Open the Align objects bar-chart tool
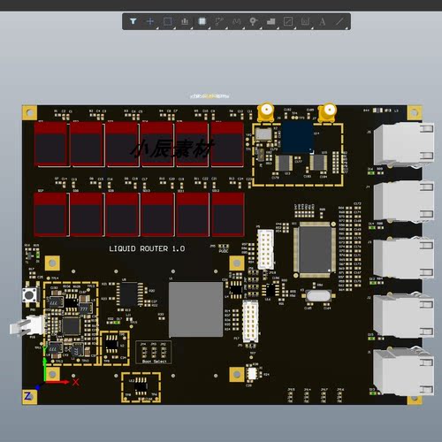442x442 pixels. click(185, 21)
